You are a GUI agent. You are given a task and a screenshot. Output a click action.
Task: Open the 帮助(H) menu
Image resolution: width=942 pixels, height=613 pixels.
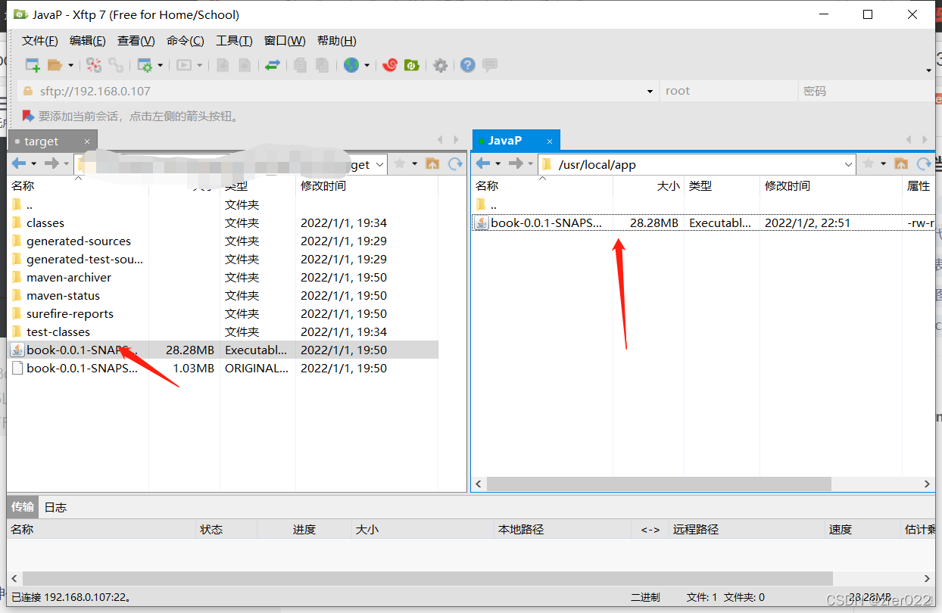point(337,41)
